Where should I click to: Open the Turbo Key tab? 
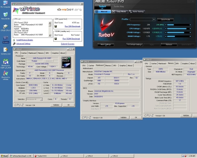(x=119, y=7)
